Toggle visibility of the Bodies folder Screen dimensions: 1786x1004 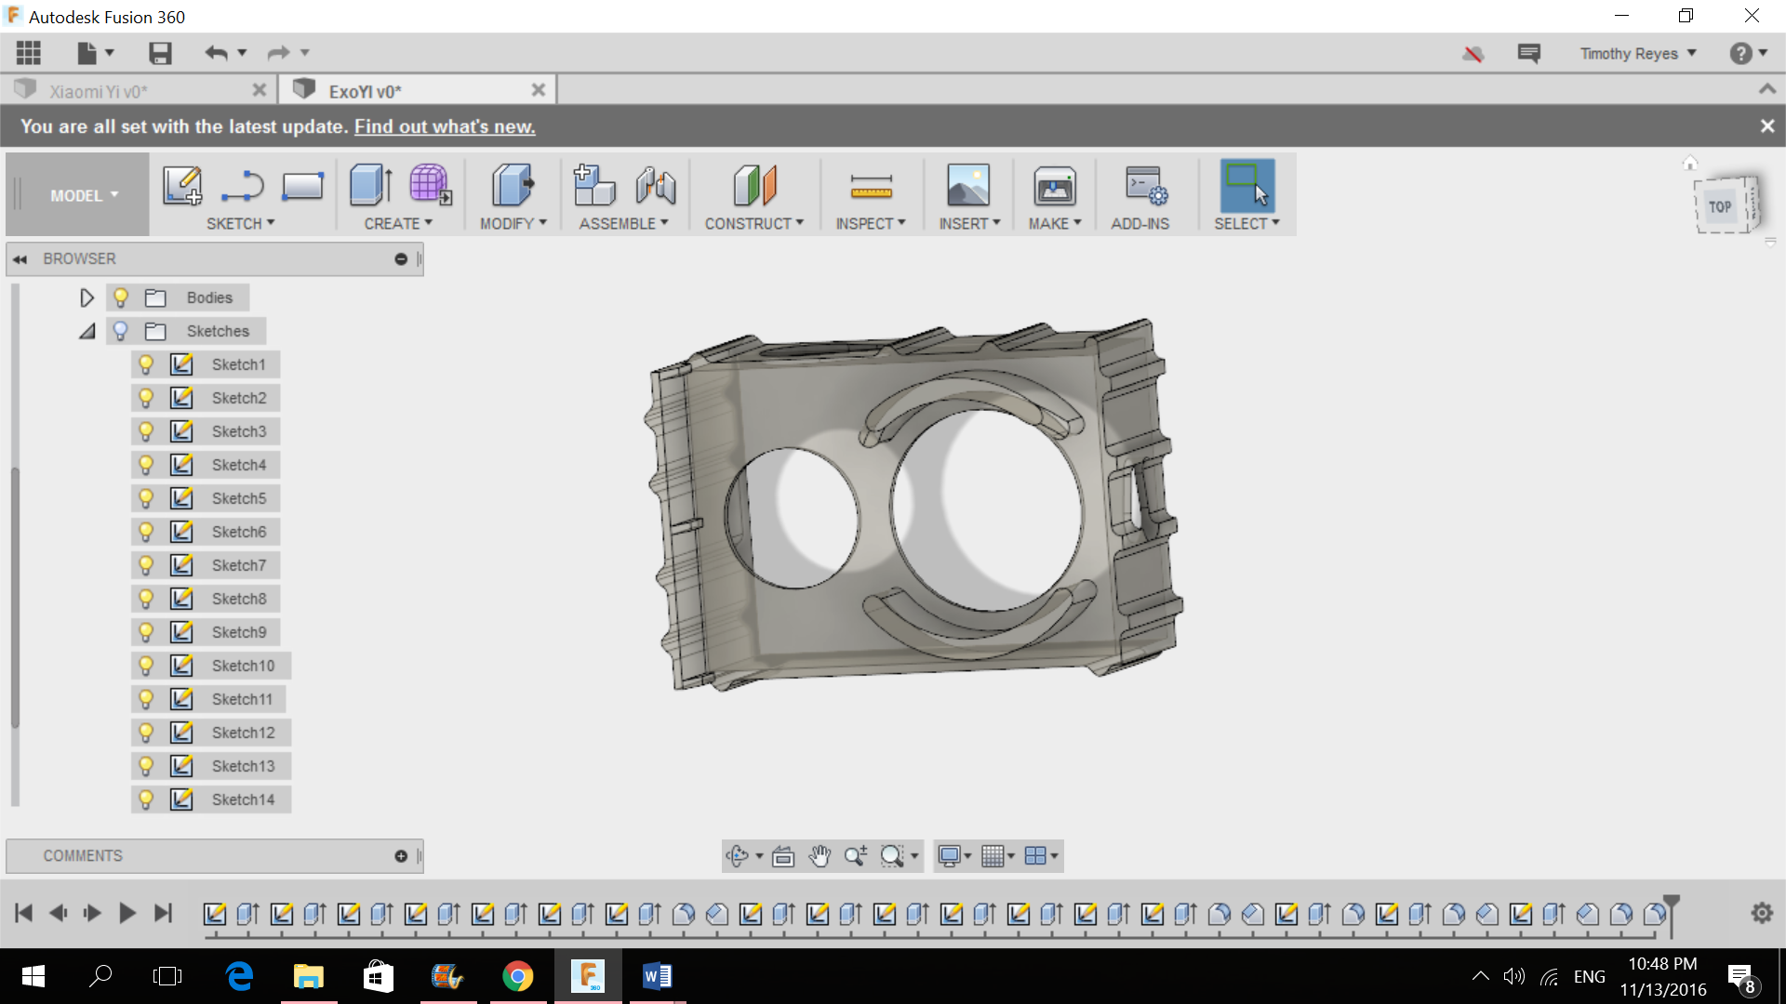[x=121, y=297]
